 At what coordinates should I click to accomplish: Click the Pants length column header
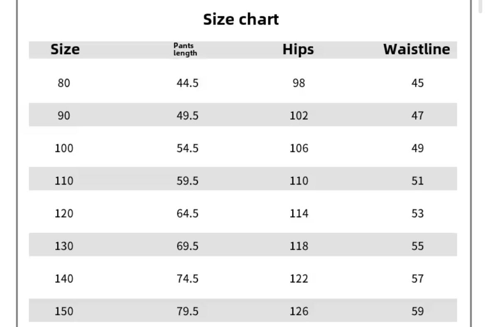click(x=185, y=49)
